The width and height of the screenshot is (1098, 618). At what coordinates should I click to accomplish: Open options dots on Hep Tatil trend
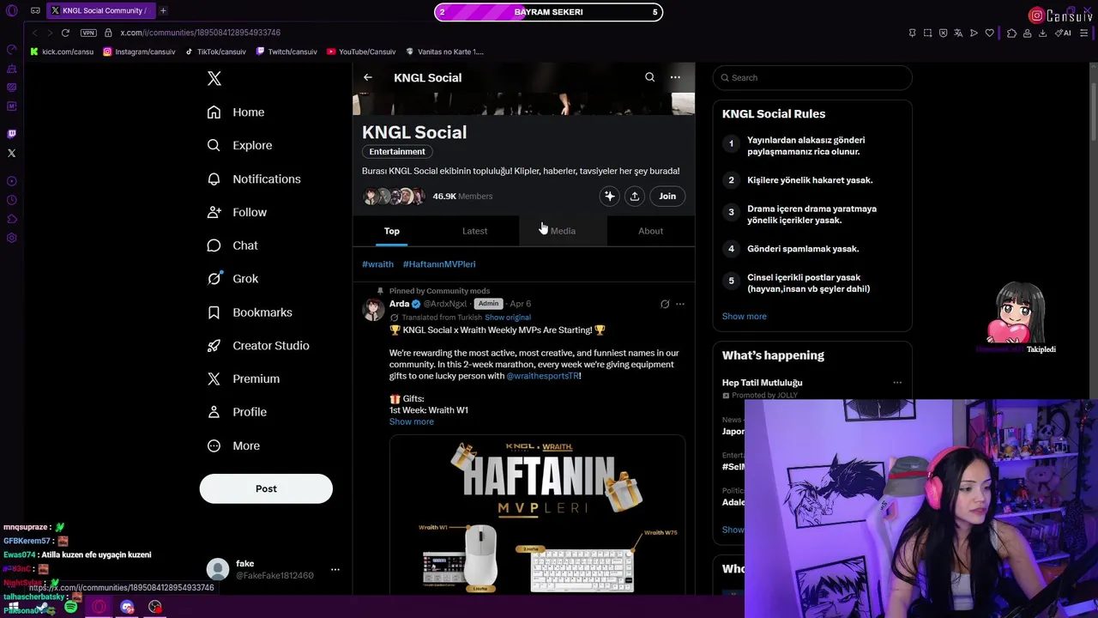[x=897, y=383]
